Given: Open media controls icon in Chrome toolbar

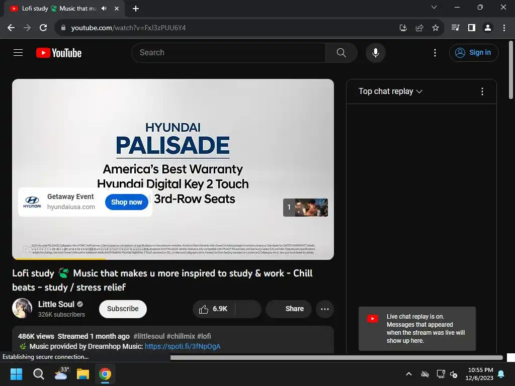Looking at the screenshot, I should click(x=455, y=28).
